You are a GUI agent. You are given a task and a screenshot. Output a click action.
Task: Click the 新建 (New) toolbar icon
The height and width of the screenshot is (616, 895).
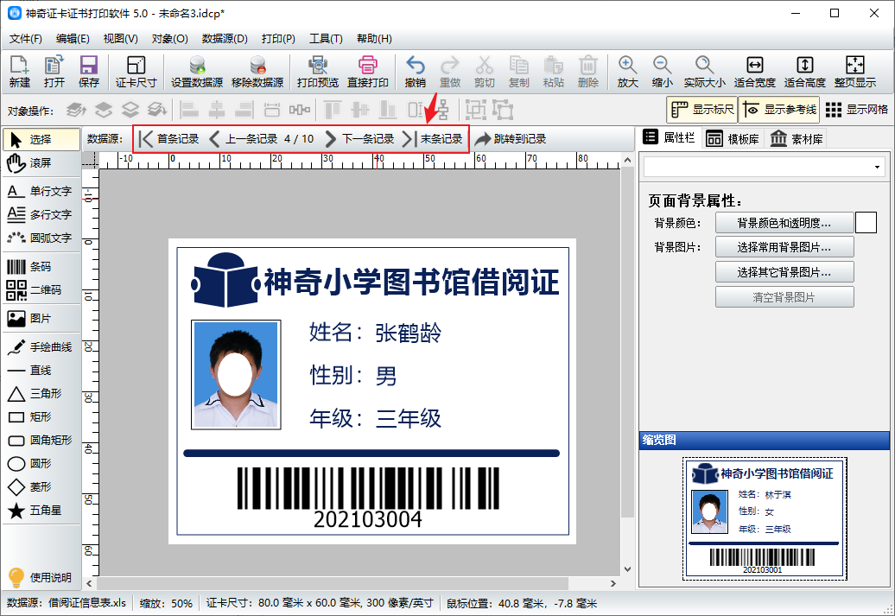(19, 72)
